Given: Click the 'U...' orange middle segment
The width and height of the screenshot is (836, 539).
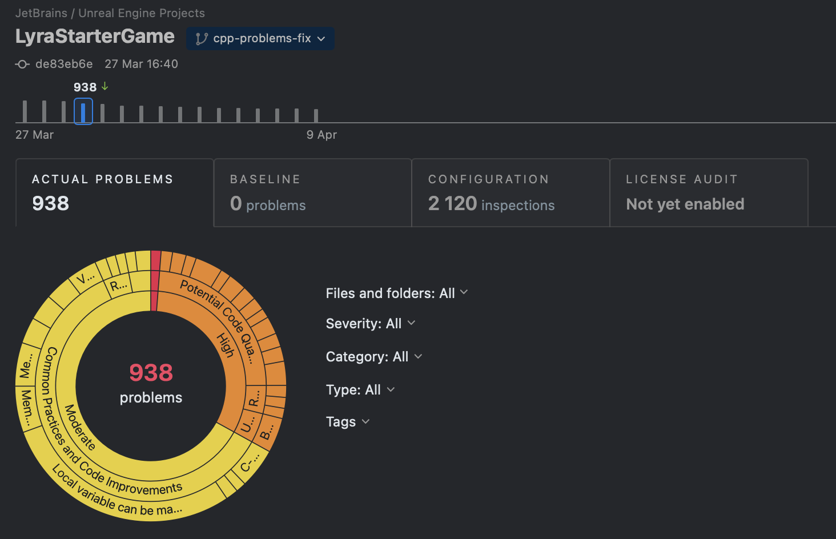Looking at the screenshot, I should coord(247,425).
